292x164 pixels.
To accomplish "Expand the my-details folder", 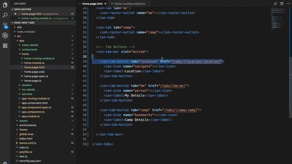I will coord(28,90).
